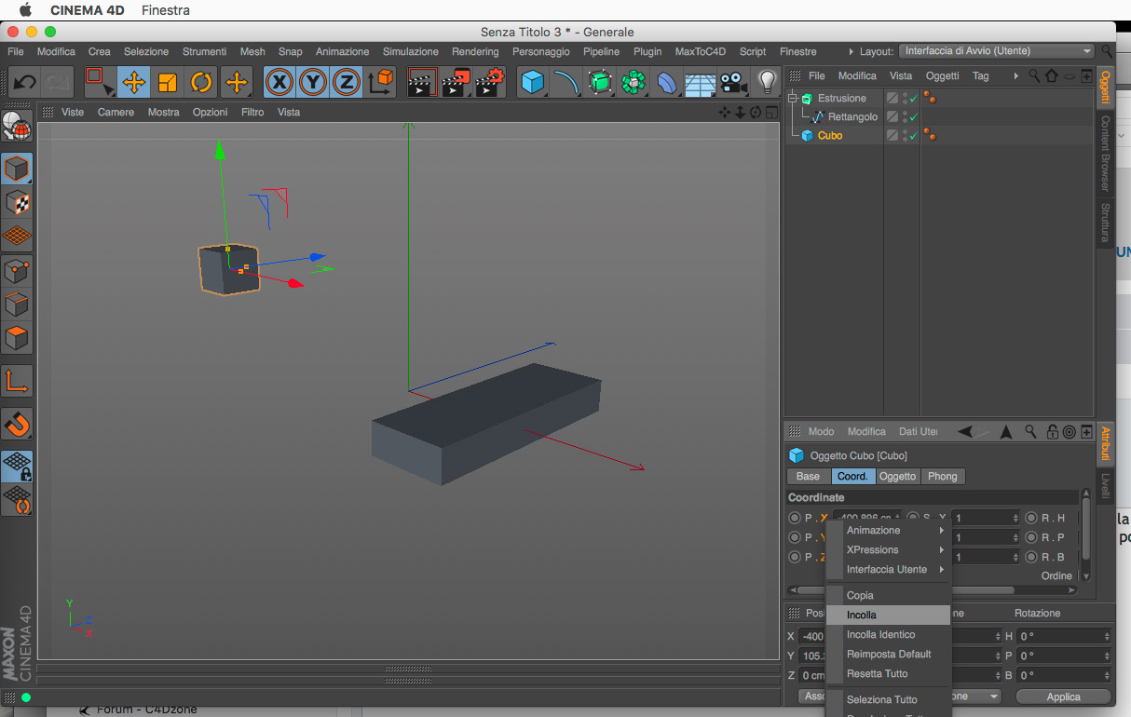Toggle R . H keyframe circle
Image resolution: width=1131 pixels, height=717 pixels.
click(x=1031, y=518)
